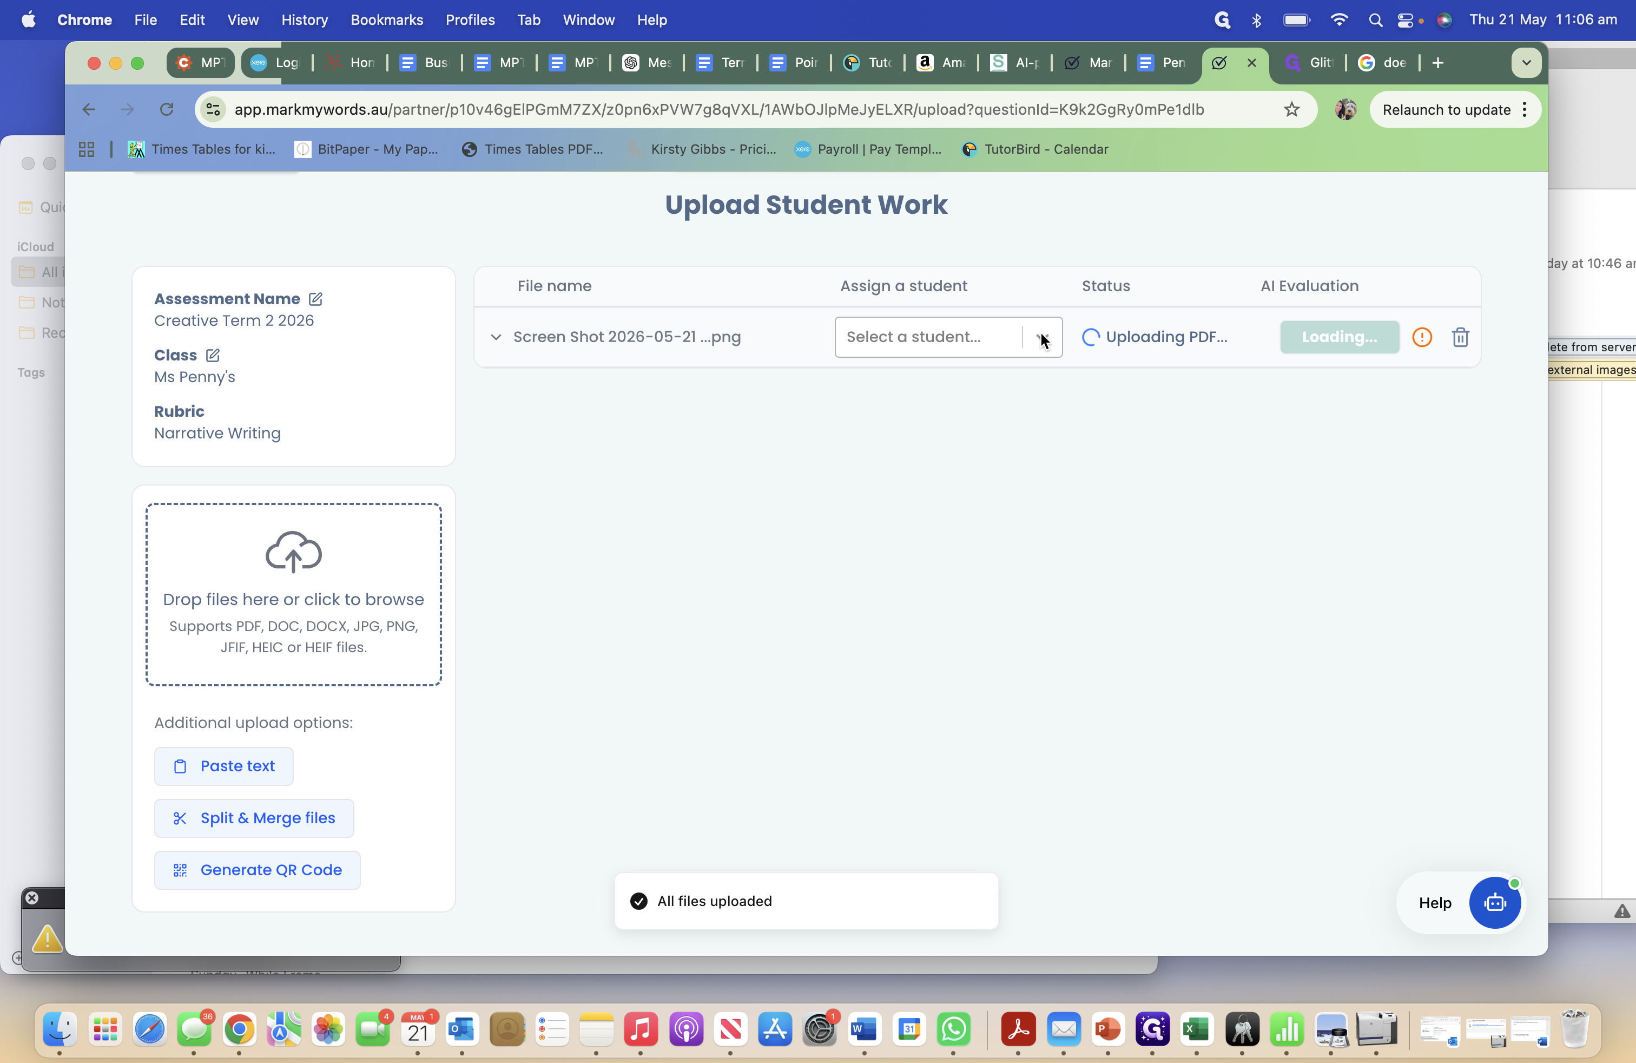The width and height of the screenshot is (1636, 1063).
Task: Open Control Center in menu bar
Action: tap(1405, 20)
